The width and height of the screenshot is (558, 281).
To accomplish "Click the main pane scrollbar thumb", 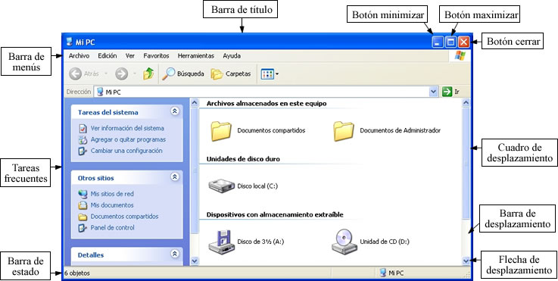I will tap(466, 164).
